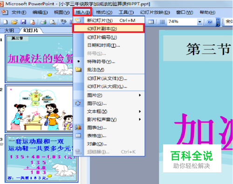
Task: Open the 窗口(W) menu
Action: 185,12
